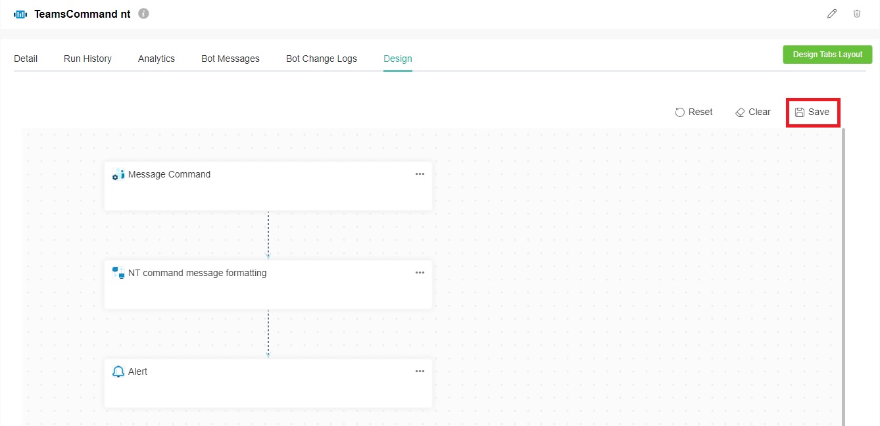Go to the Analytics tab
The width and height of the screenshot is (880, 426).
[x=157, y=59]
